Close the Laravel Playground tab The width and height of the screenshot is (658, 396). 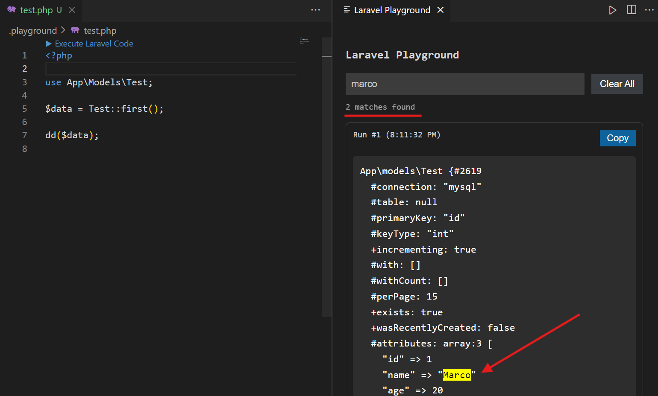pos(441,10)
